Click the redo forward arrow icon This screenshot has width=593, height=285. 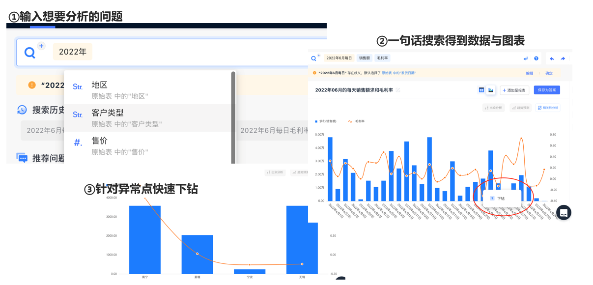(x=563, y=58)
